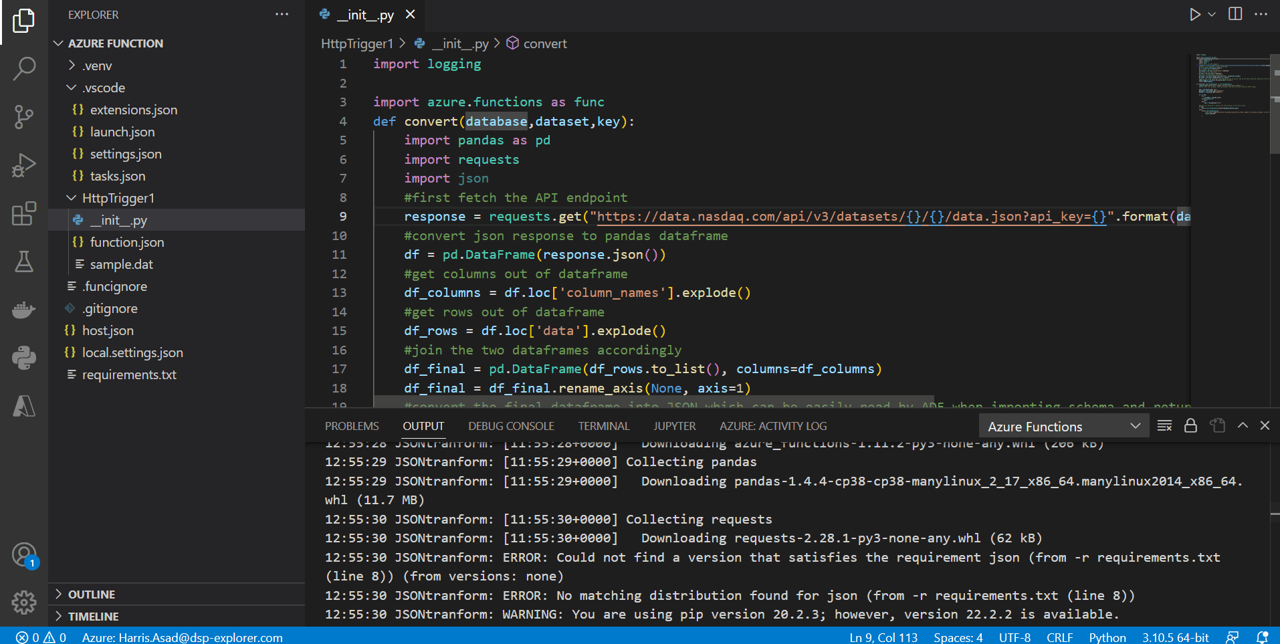Expand the OUTLINE section
This screenshot has width=1280, height=644.
[x=92, y=595]
